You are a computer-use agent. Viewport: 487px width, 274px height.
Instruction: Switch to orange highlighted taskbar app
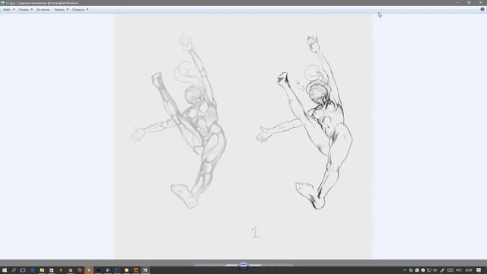click(89, 270)
